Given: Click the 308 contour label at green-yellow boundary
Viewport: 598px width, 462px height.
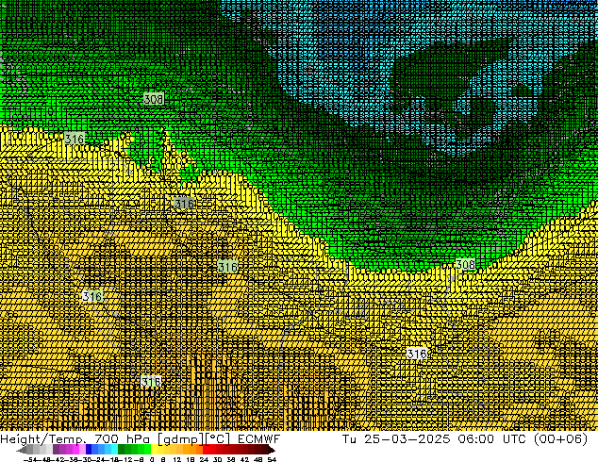Looking at the screenshot, I should coord(466,264).
